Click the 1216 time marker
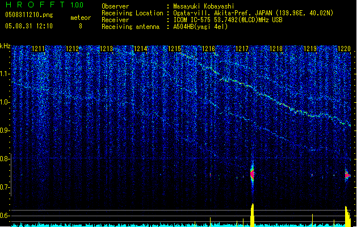Viewport: 357px width, 227px height. (208, 48)
